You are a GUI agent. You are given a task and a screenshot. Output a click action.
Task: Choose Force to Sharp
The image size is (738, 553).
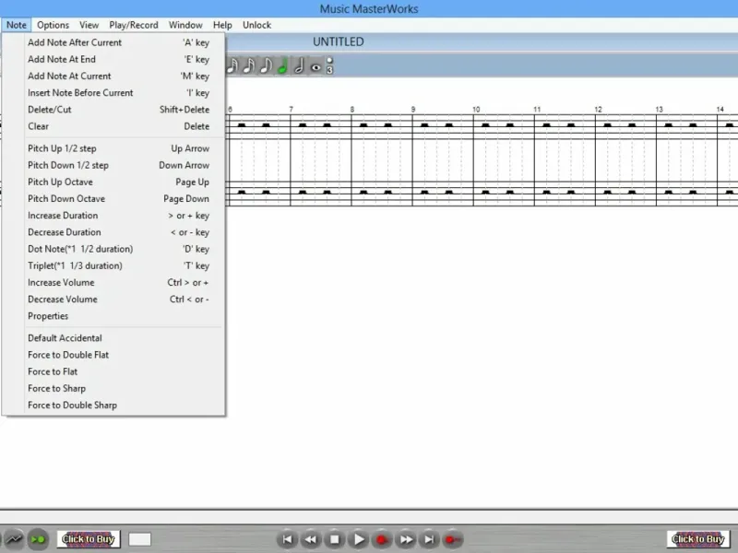[113, 389]
